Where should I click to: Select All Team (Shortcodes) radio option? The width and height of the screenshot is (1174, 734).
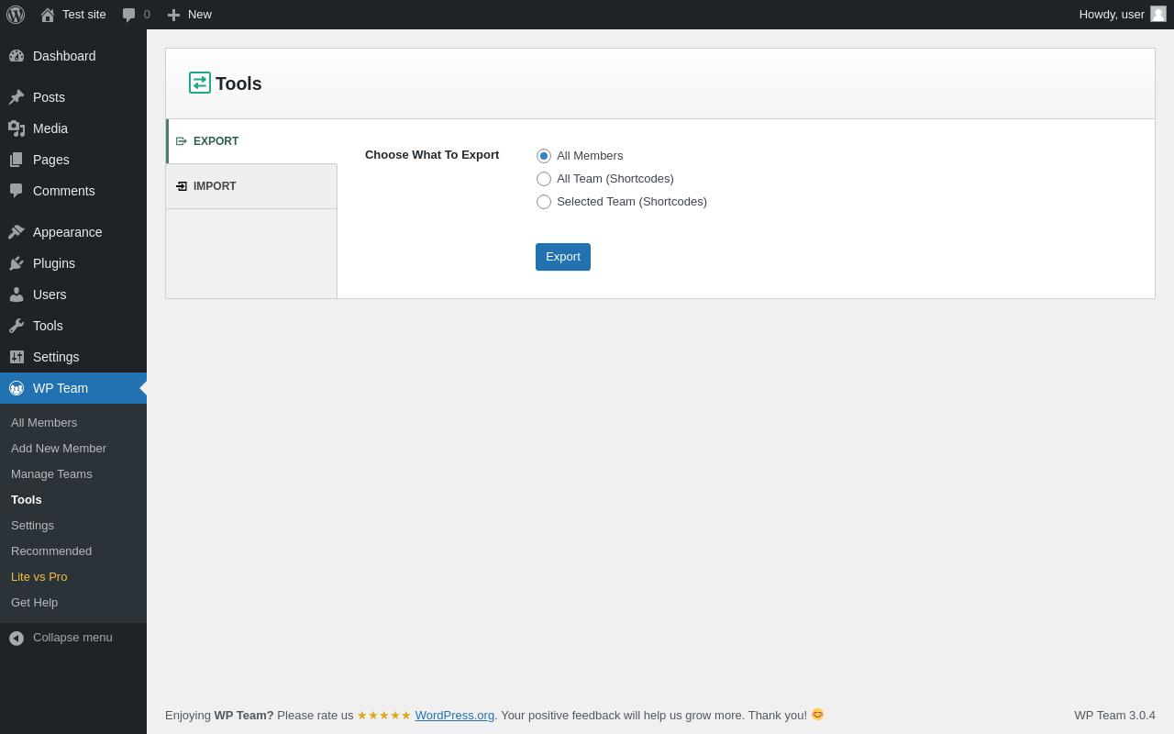coord(544,179)
